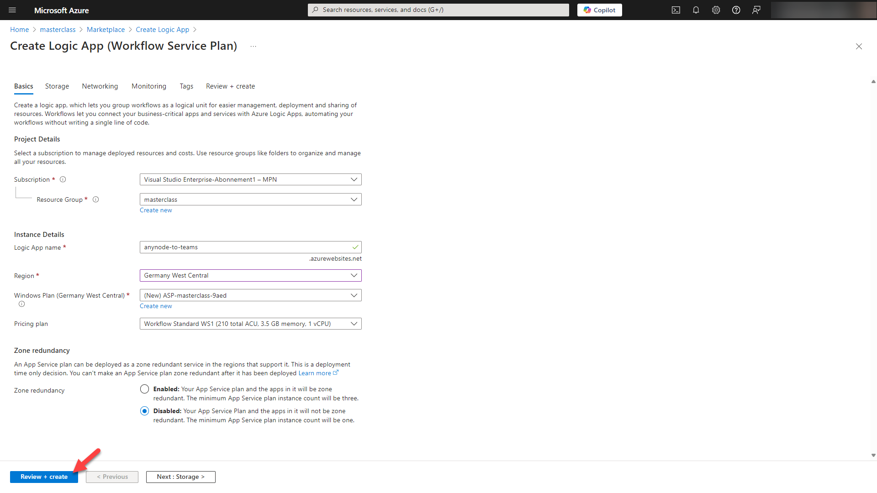Click the Logic App name input field

250,247
